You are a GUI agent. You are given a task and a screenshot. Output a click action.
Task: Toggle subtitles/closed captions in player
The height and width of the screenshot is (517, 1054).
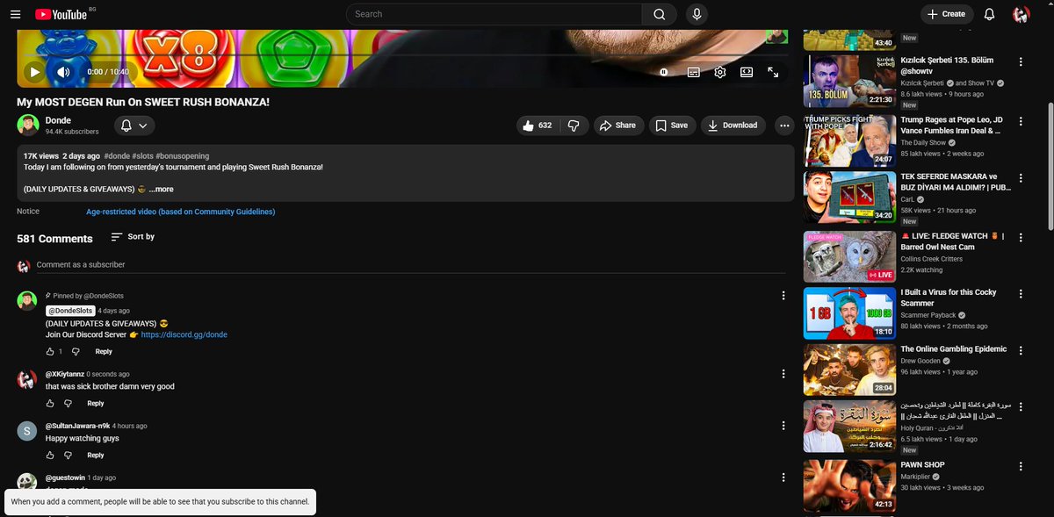693,73
